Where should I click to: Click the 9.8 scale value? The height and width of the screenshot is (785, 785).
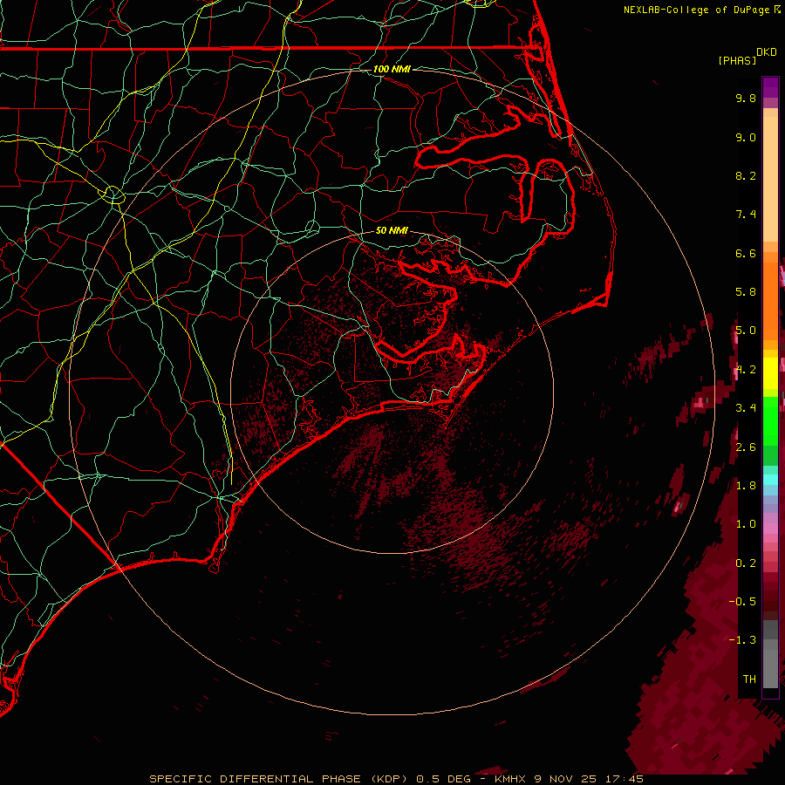[x=746, y=98]
